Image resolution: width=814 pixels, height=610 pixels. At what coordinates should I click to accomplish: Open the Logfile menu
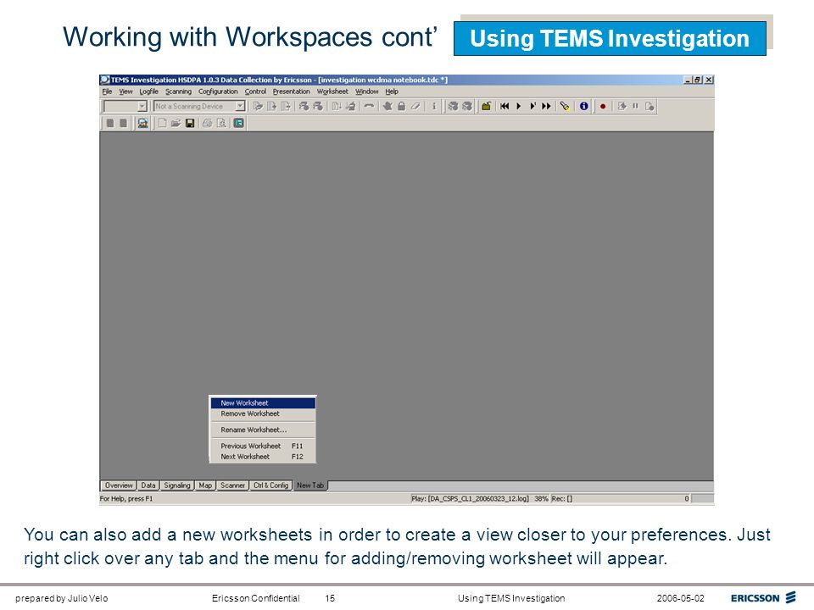pyautogui.click(x=148, y=91)
